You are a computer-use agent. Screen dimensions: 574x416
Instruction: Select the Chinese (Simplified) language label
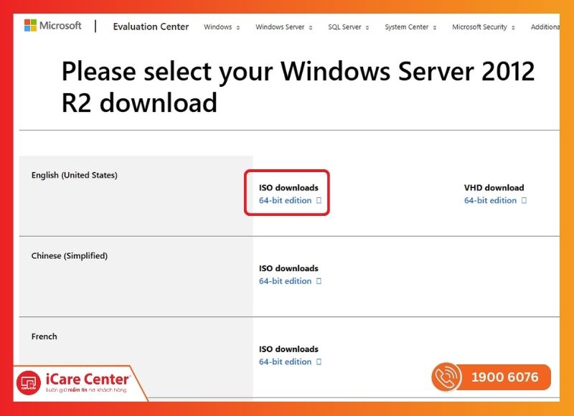click(70, 256)
